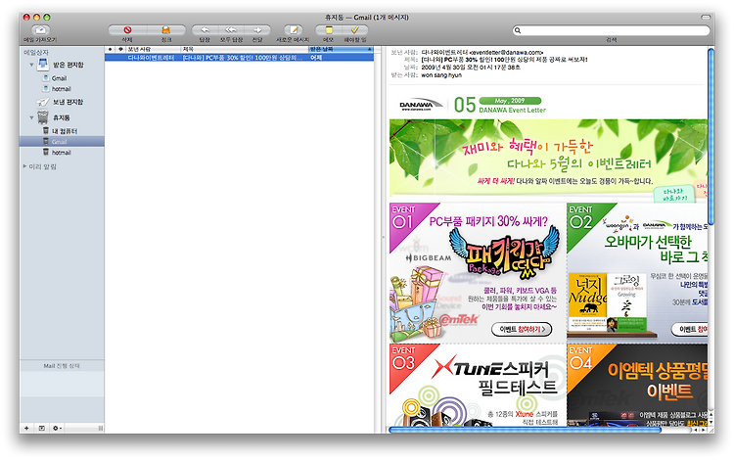
Task: Sort by the flag column header
Action: point(120,49)
